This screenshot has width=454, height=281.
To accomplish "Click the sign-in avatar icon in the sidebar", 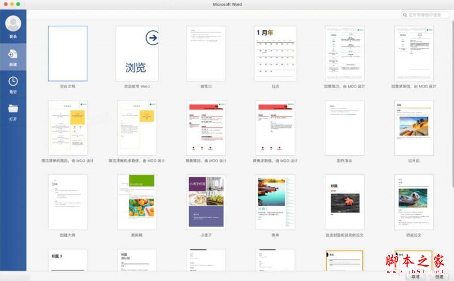I will (13, 24).
